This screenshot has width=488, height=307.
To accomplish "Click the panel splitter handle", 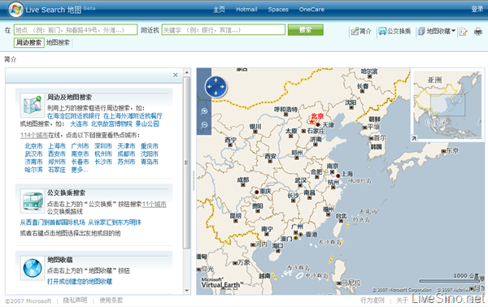I will 194,180.
